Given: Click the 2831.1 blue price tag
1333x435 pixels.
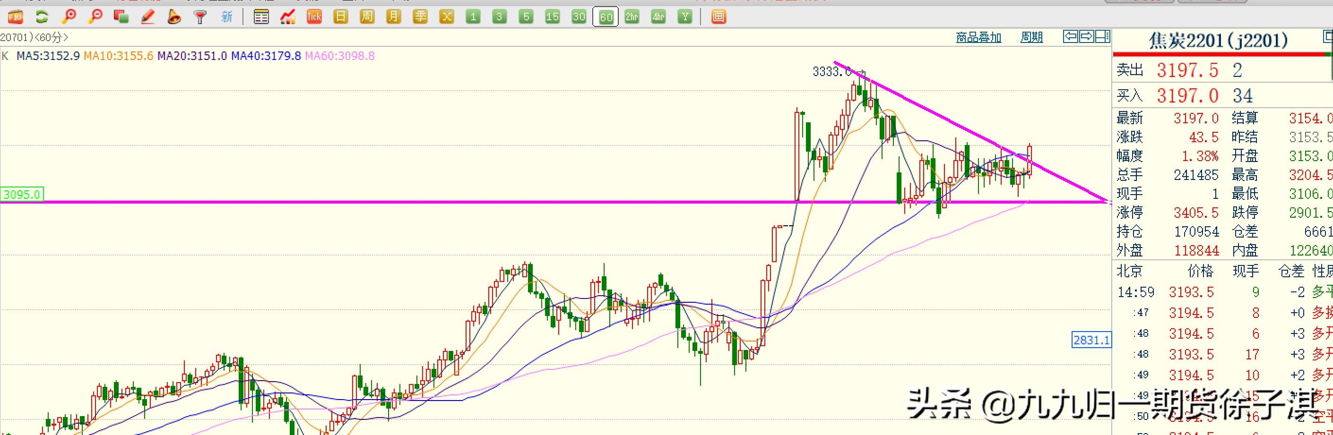Looking at the screenshot, I should click(x=1091, y=340).
